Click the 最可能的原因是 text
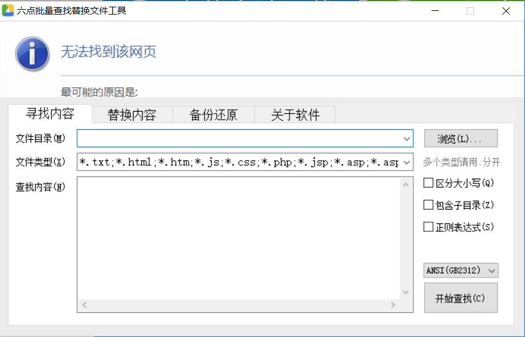 [99, 92]
